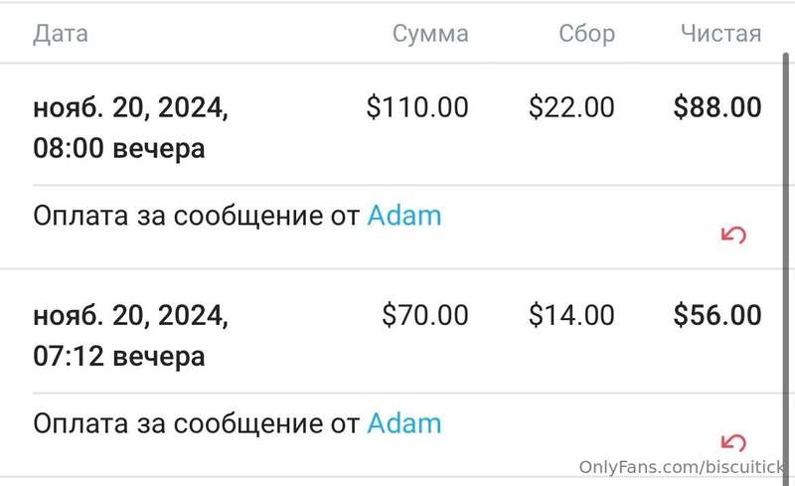Select the Чистая column header
795x486 pixels.
click(720, 34)
